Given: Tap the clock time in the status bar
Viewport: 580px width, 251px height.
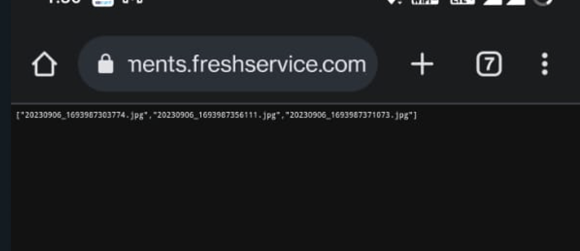Looking at the screenshot, I should (64, 2).
